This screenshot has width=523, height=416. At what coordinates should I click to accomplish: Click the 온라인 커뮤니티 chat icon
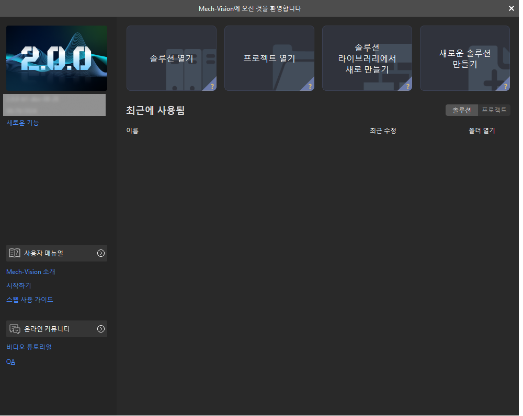(x=15, y=329)
